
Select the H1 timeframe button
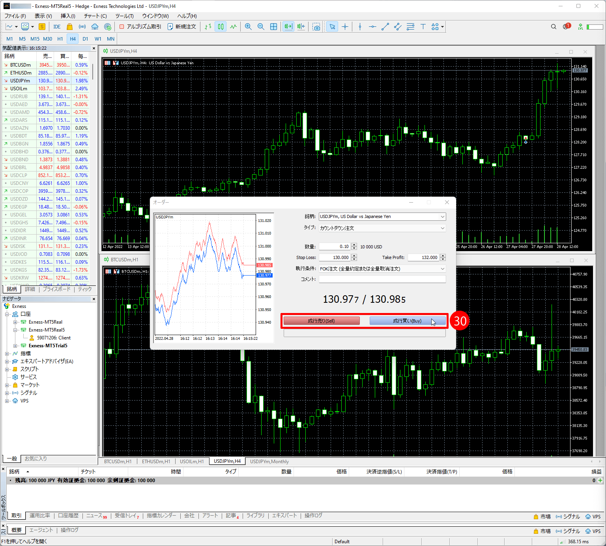point(60,39)
